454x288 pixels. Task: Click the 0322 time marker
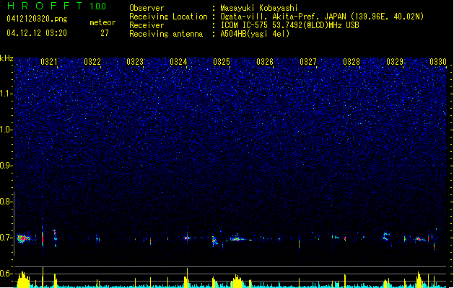point(92,61)
